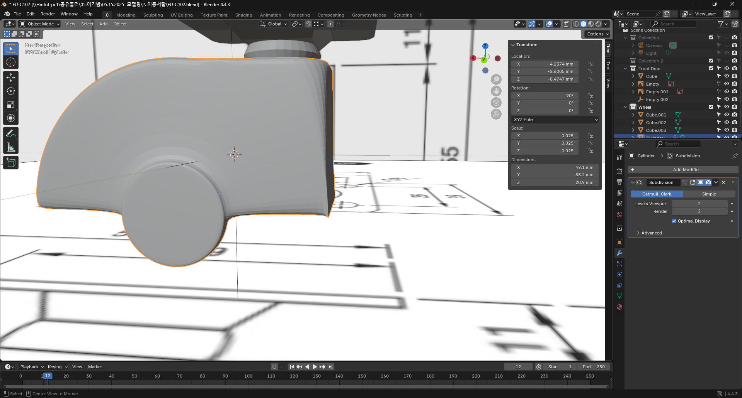Open the Render menu
742x398 pixels.
click(x=48, y=14)
